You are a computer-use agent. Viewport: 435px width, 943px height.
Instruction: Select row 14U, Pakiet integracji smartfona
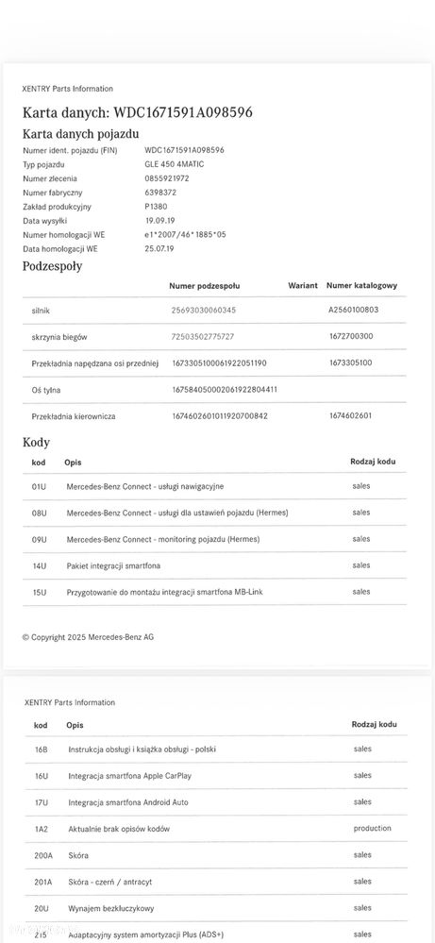(x=214, y=566)
